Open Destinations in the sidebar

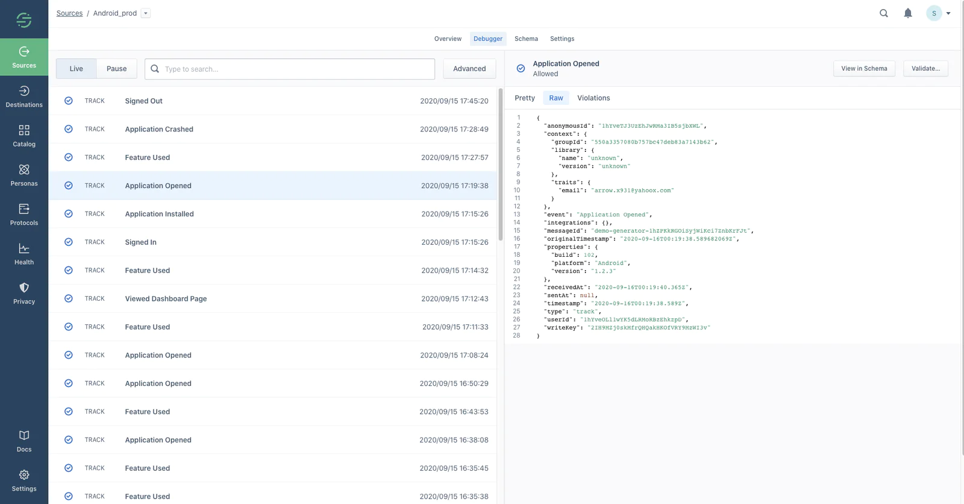(x=24, y=96)
